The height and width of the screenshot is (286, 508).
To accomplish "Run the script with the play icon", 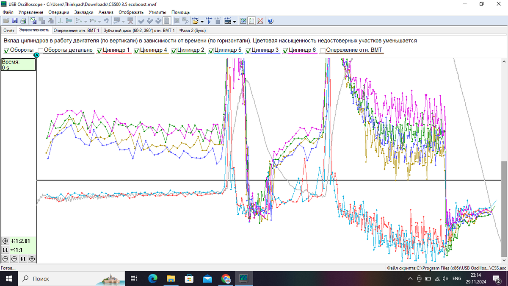I will click(209, 20).
